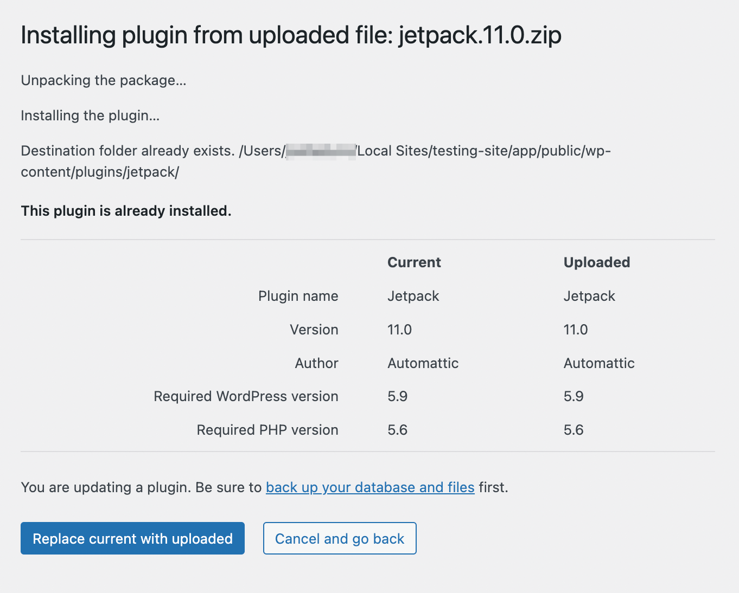Screen dimensions: 739x593
Task: Click the Uploaded column header
Action: click(596, 262)
